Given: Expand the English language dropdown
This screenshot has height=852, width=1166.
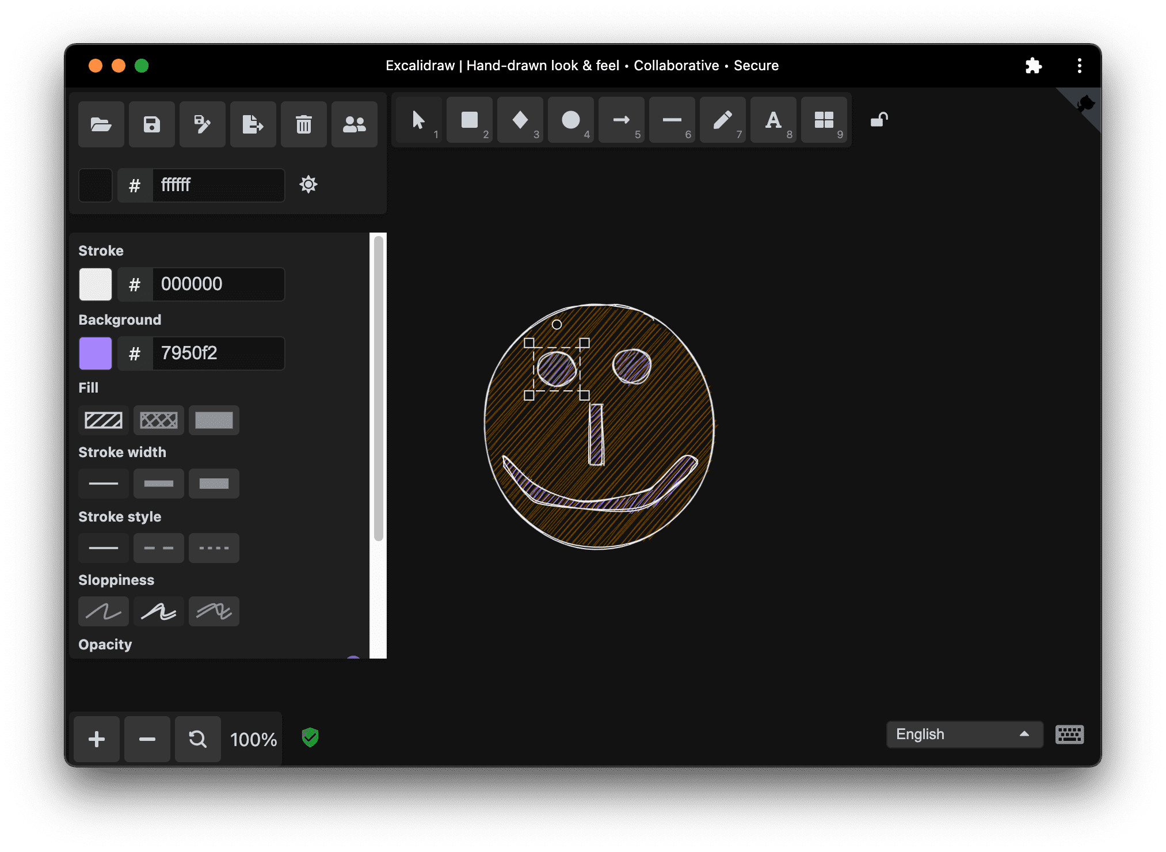Looking at the screenshot, I should 964,734.
